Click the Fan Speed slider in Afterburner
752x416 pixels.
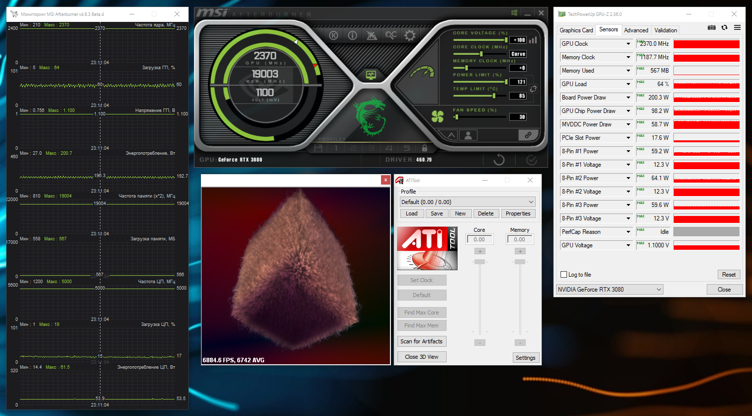click(480, 117)
